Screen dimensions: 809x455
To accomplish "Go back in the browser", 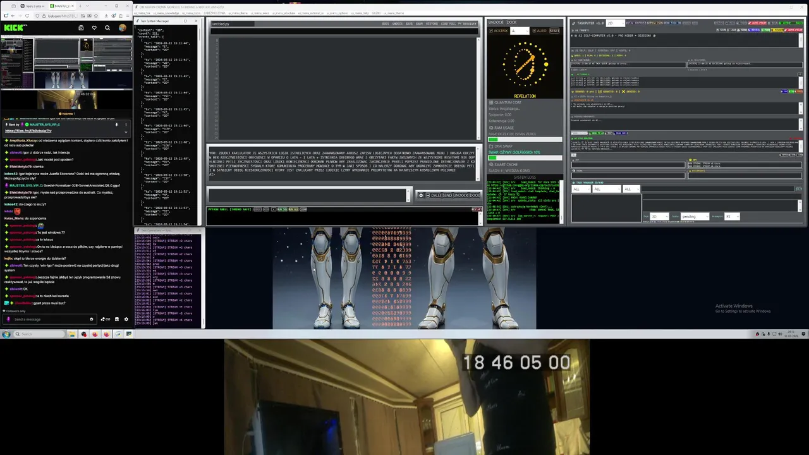I will click(13, 16).
